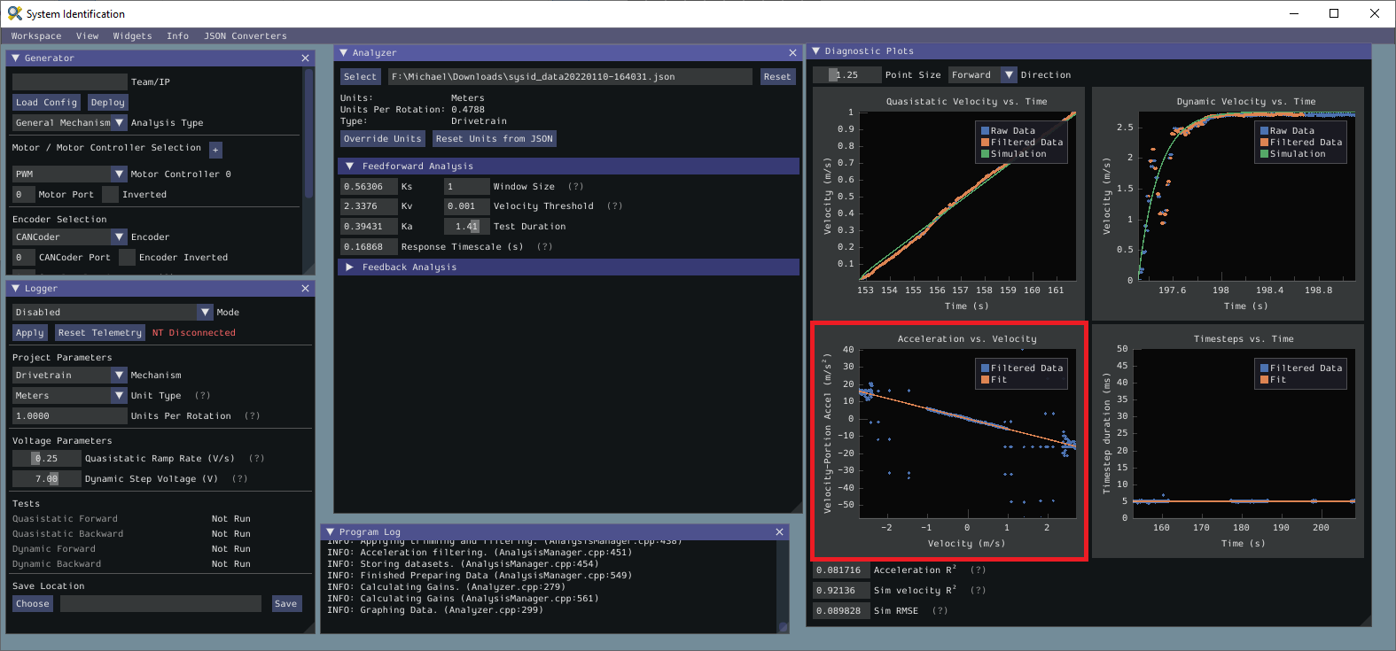
Task: Toggle the motor Inverted checkbox
Action: [x=110, y=195]
